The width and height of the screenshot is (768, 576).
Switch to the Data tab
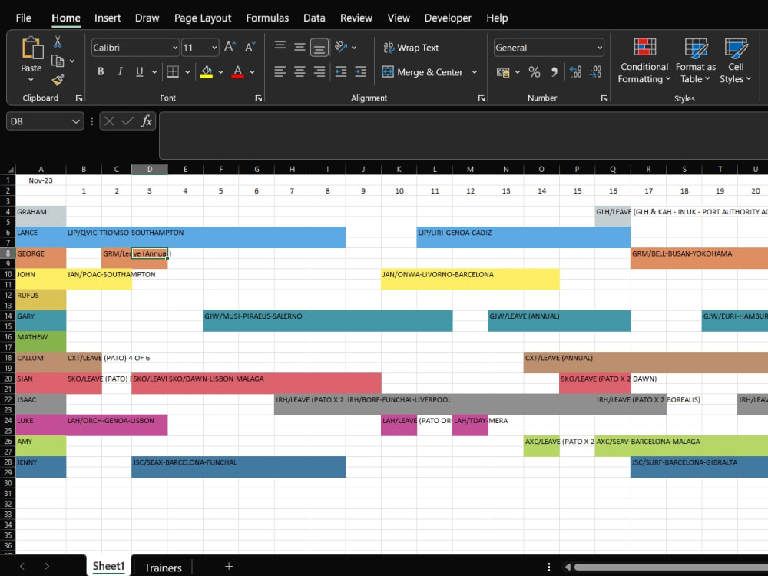(x=314, y=18)
